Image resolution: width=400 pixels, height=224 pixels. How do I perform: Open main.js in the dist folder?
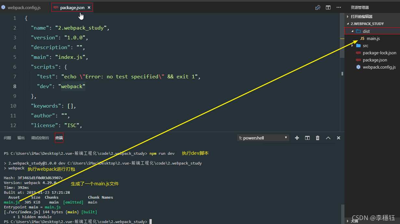click(x=373, y=38)
